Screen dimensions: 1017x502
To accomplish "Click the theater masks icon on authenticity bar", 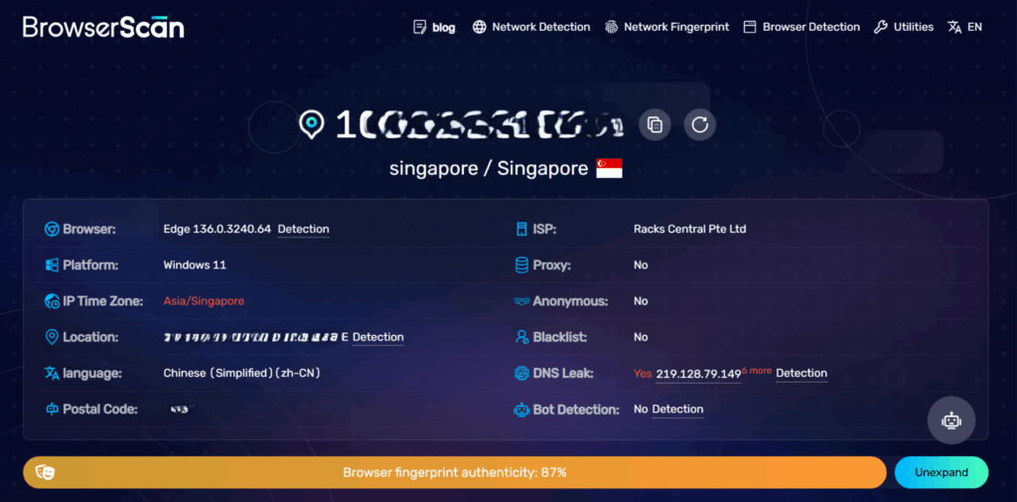I will 45,472.
